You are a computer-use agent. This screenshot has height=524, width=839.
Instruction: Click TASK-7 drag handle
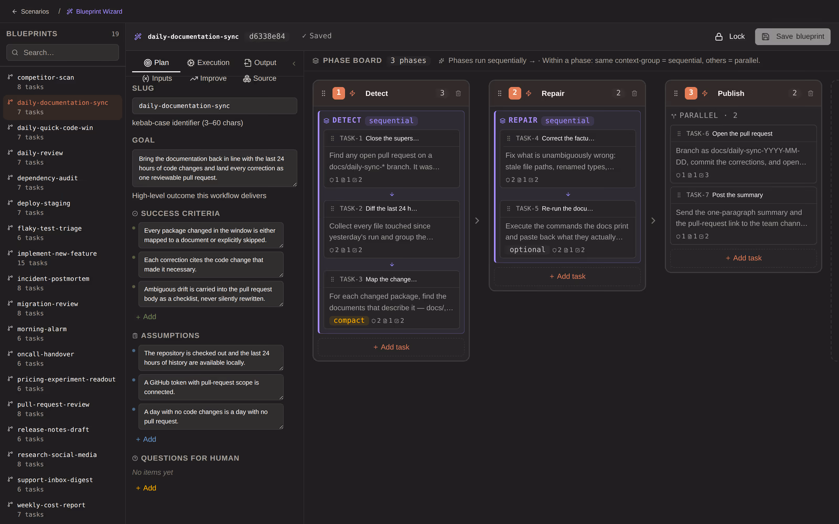tap(679, 195)
